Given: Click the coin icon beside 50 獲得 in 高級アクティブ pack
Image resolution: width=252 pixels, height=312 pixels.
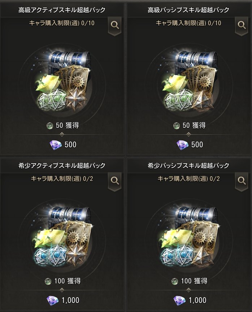Looking at the screenshot, I should point(50,126).
